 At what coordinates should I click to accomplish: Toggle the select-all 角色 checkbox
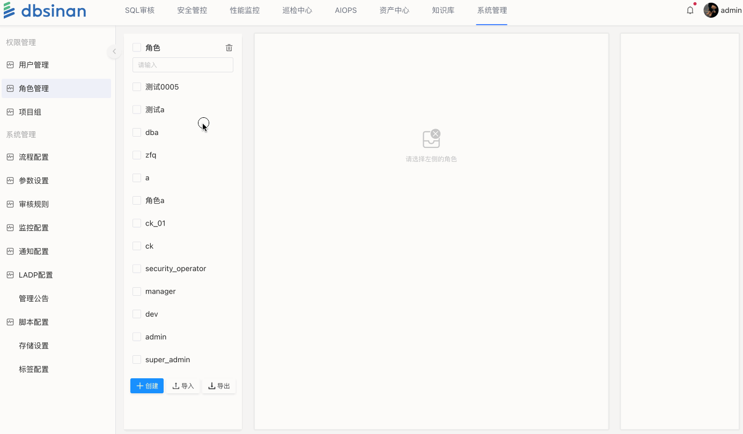(137, 48)
